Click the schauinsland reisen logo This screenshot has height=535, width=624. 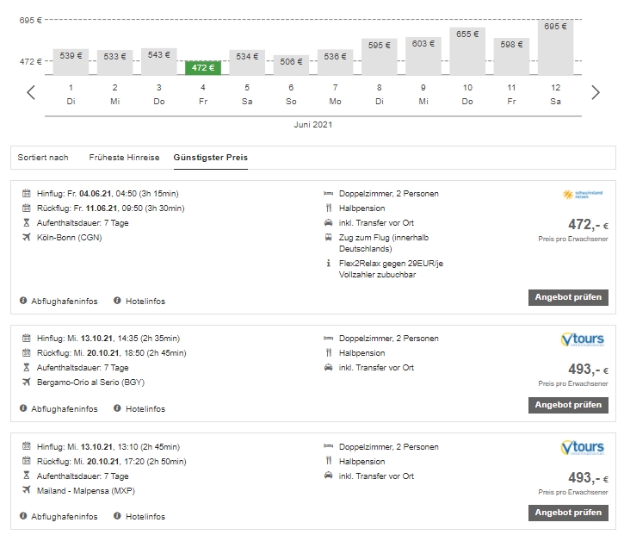tap(583, 195)
